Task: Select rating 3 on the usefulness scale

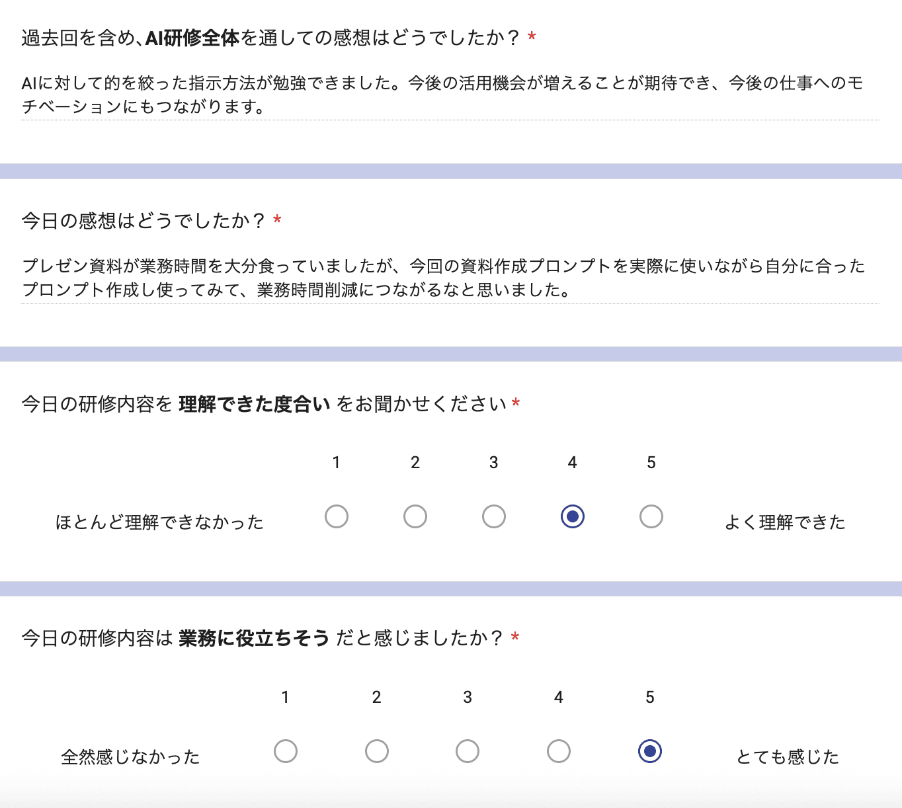Action: coord(468,750)
